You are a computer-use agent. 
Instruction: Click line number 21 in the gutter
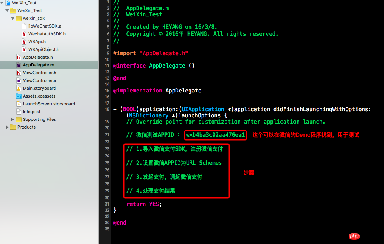[107, 135]
